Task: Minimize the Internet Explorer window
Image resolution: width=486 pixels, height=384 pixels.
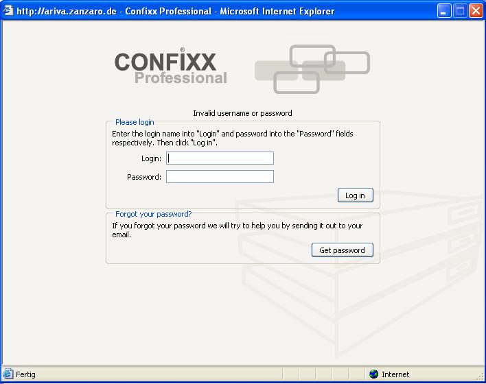Action: pyautogui.click(x=444, y=11)
